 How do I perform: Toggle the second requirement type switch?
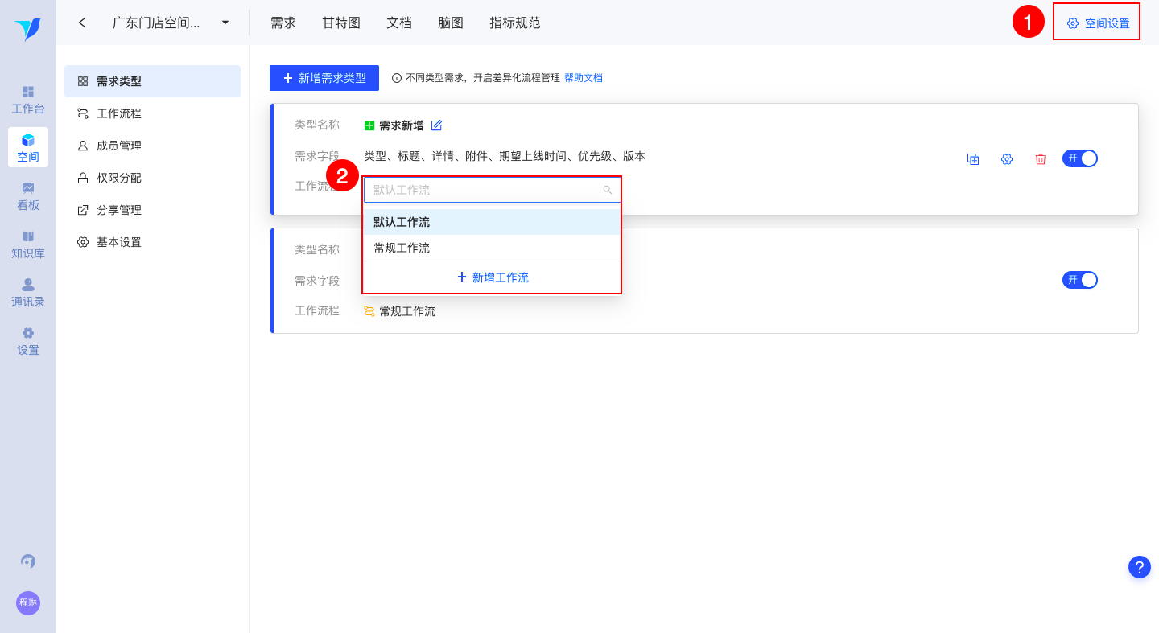pos(1079,280)
